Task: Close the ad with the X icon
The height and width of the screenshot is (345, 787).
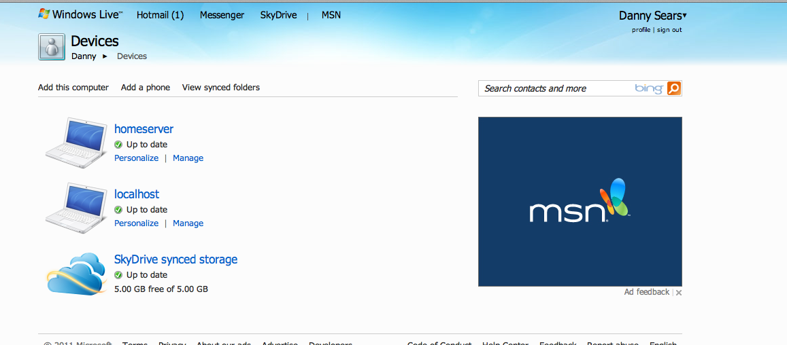Action: click(679, 292)
